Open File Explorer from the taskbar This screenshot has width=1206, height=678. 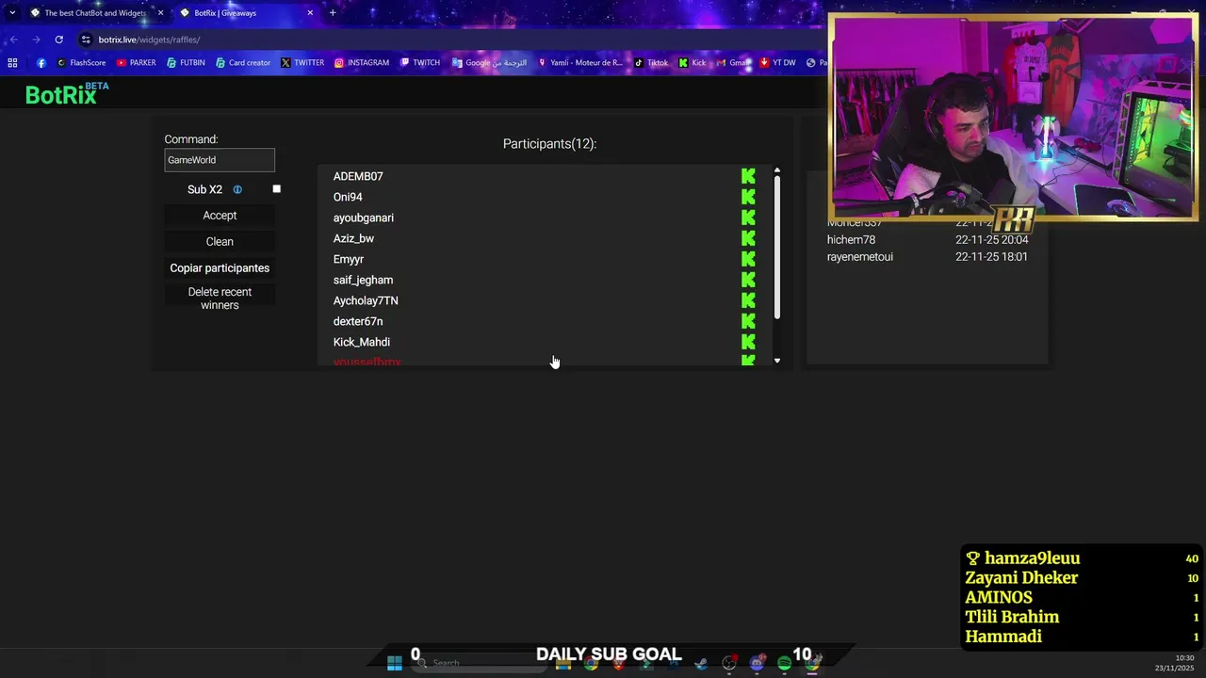563,663
